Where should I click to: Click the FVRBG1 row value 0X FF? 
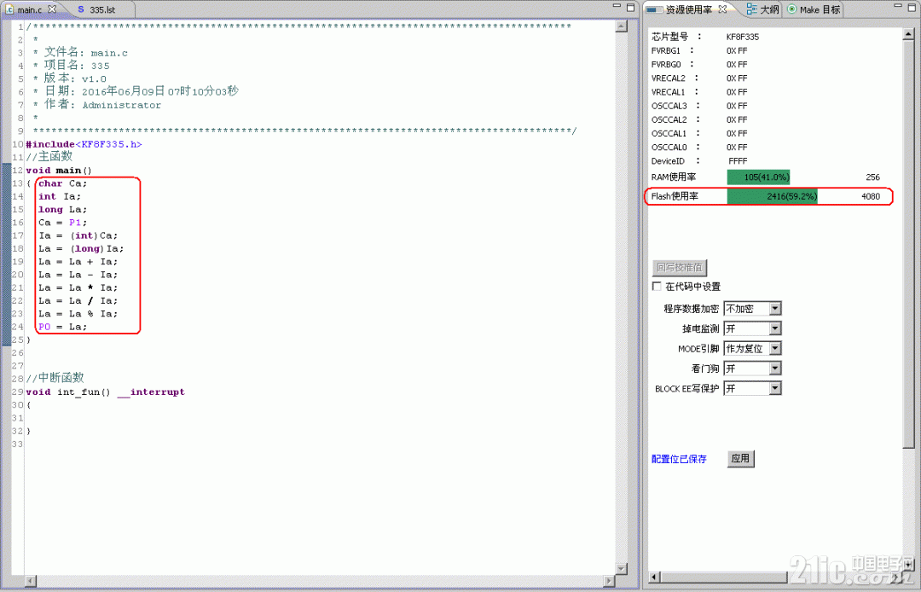point(737,50)
